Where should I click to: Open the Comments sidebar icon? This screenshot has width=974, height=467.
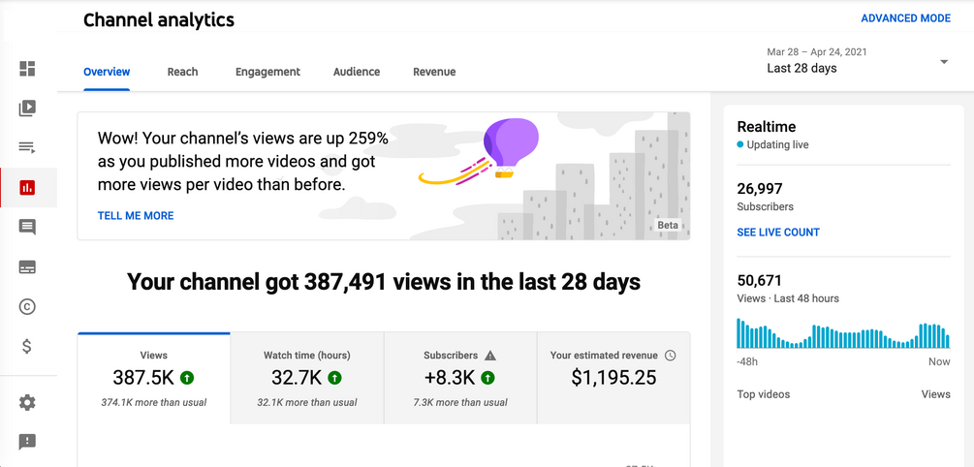coord(27,228)
